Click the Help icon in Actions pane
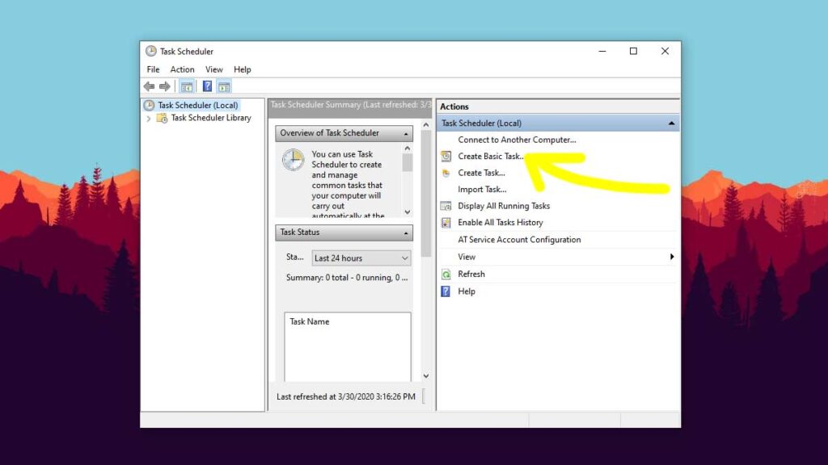Screen dimensions: 828x465 [x=446, y=291]
